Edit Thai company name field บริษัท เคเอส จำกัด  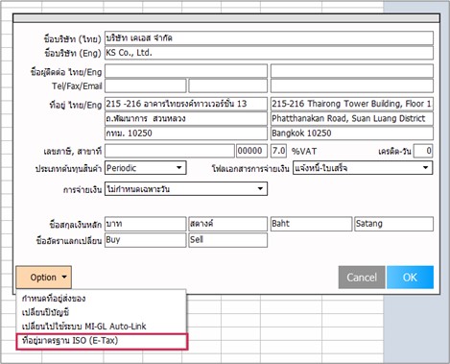pos(269,38)
